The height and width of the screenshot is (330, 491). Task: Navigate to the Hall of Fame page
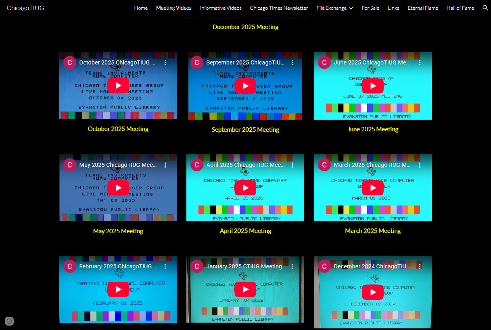[x=460, y=8]
